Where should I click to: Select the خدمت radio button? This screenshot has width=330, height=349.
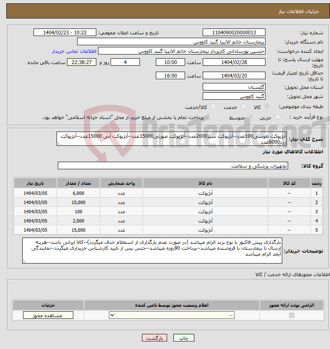243,106
